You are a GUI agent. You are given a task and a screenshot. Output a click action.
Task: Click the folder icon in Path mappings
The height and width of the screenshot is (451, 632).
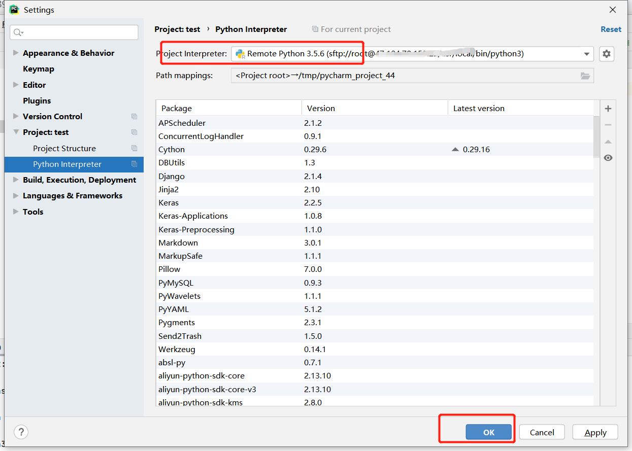coord(585,76)
